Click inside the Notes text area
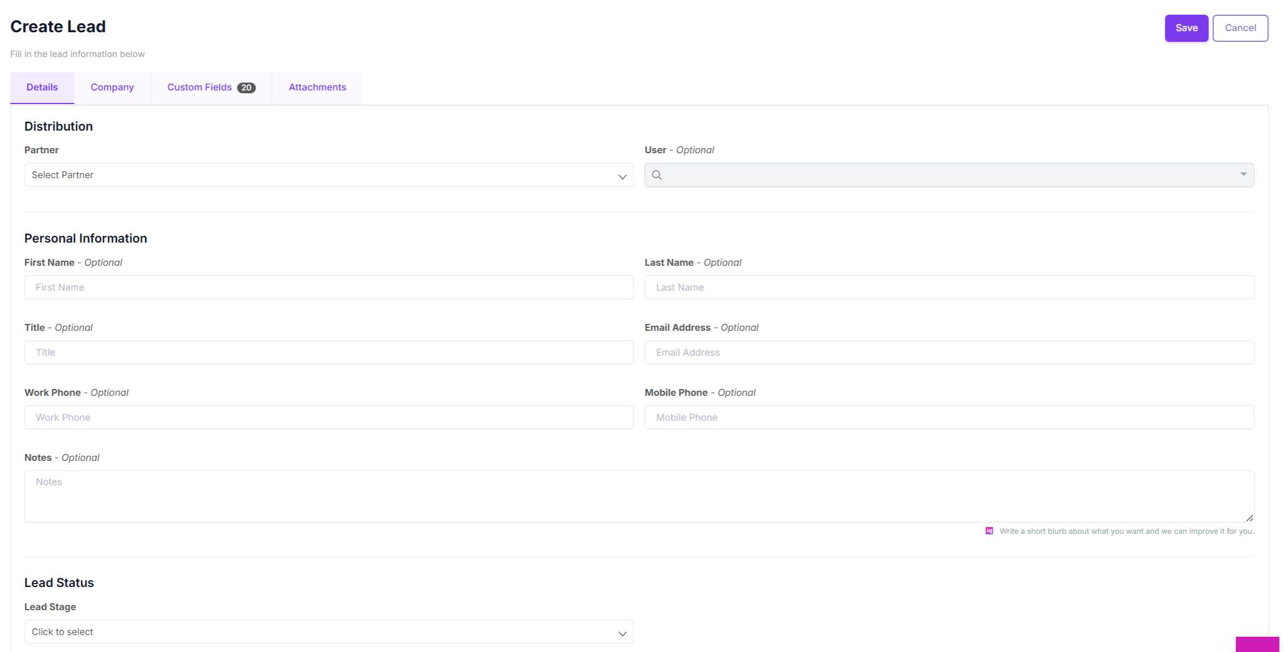This screenshot has height=652, width=1284. tap(639, 496)
